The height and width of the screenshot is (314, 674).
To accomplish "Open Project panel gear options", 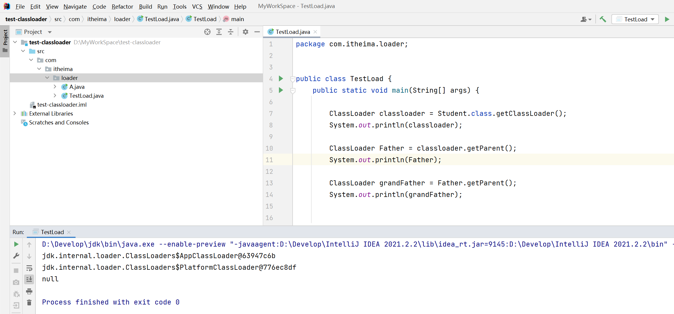I will 245,32.
